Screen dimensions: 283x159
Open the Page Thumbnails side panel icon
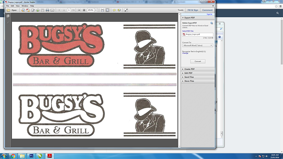point(8,16)
